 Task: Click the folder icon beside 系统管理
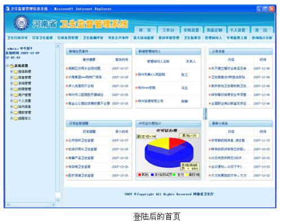coord(16,83)
